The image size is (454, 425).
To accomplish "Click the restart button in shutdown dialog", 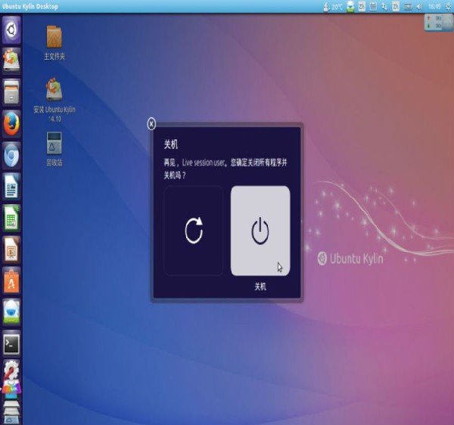I will 194,231.
